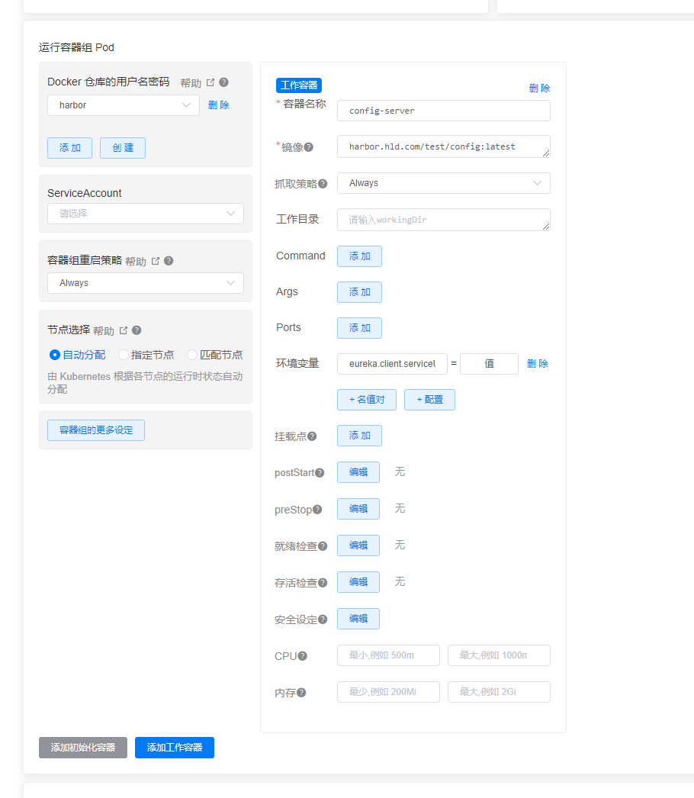Open the harbor registry selector dropdown
The height and width of the screenshot is (798, 694).
tap(123, 105)
